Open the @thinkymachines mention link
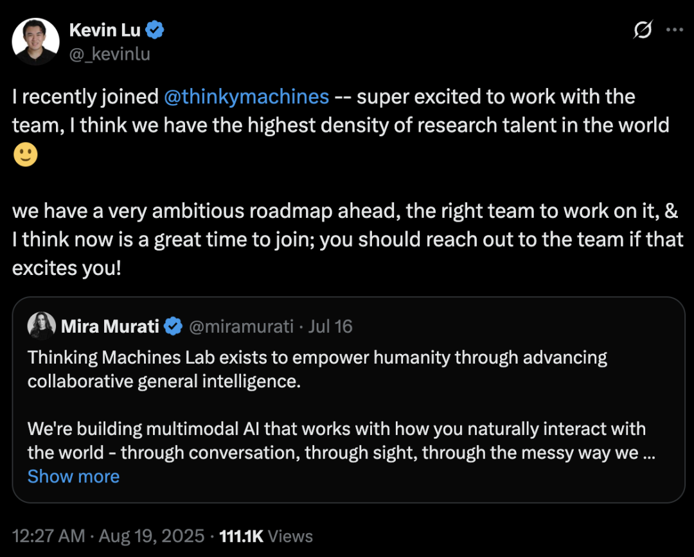This screenshot has width=694, height=557. [247, 97]
